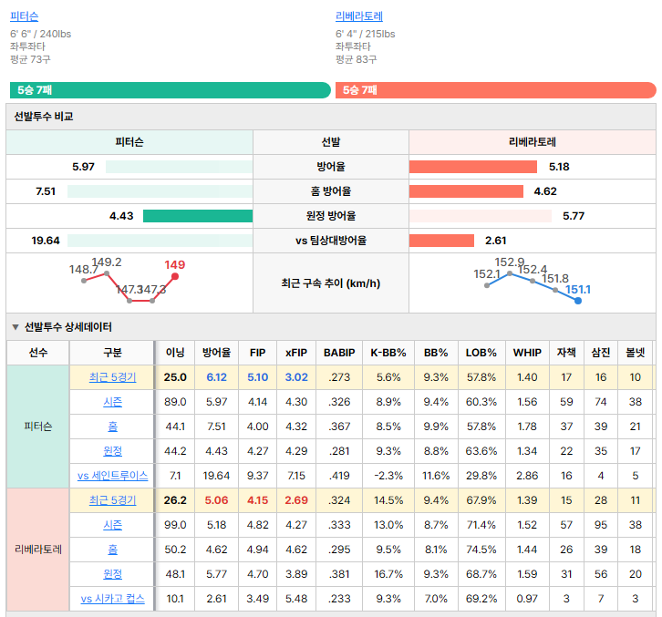
Task: Open the 피터슨 player profile link
Action: click(x=24, y=16)
